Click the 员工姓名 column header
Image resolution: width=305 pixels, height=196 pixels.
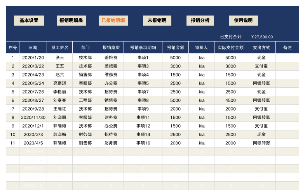[x=60, y=47]
